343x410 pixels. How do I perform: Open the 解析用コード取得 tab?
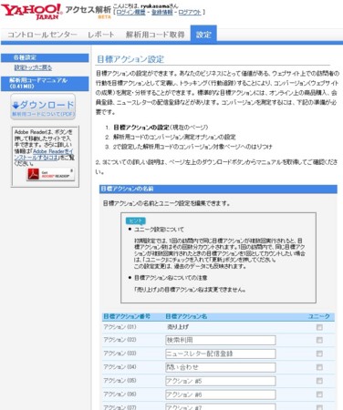coord(155,35)
